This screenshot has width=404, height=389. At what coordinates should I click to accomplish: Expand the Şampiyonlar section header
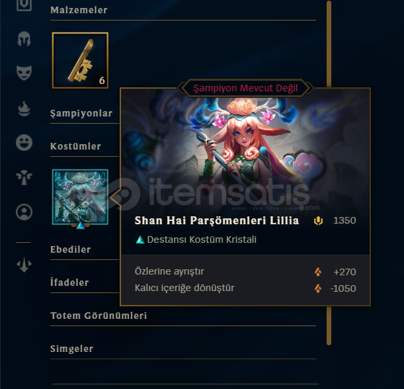point(81,113)
